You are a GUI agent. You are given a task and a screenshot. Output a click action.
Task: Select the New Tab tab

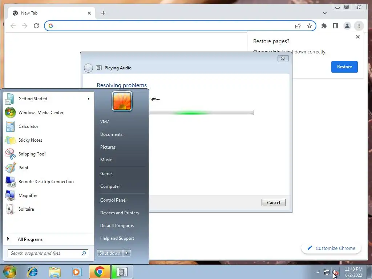(x=52, y=13)
